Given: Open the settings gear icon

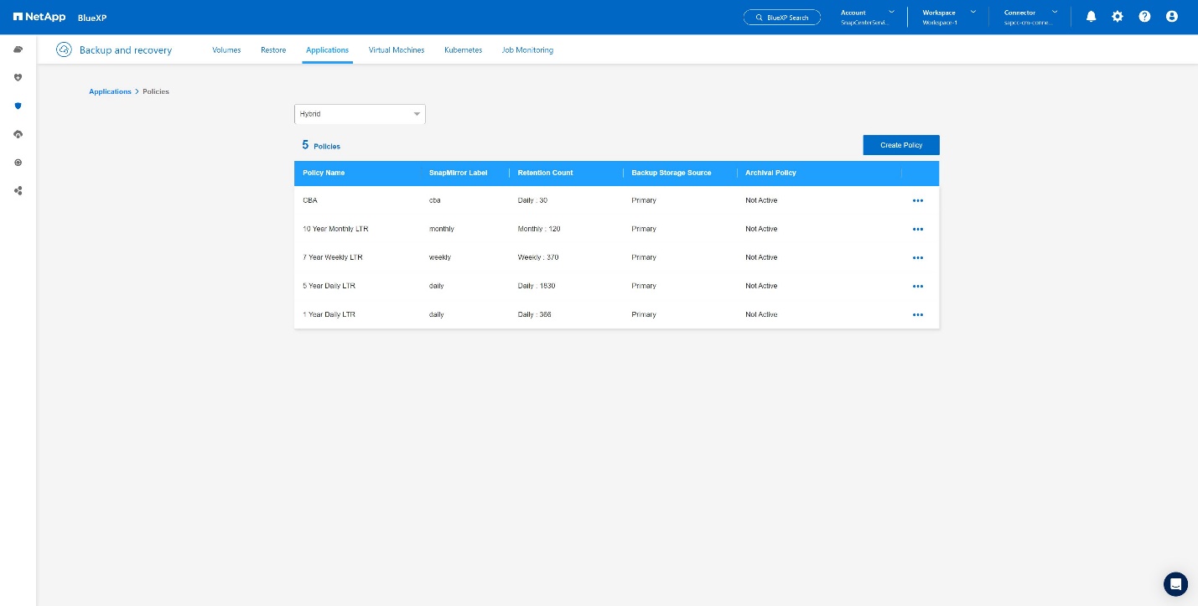Looking at the screenshot, I should pyautogui.click(x=1118, y=17).
